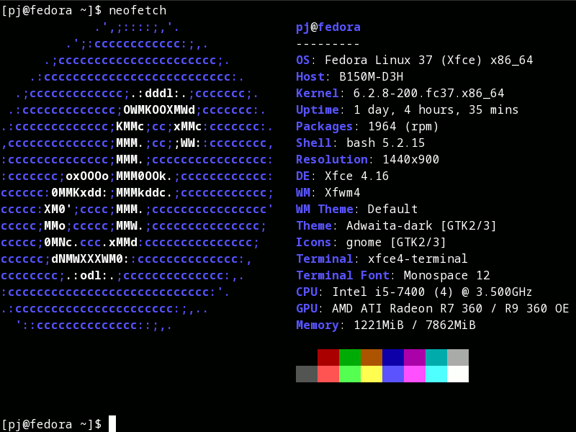The height and width of the screenshot is (432, 576).
Task: Choose the white color swatch
Action: [458, 374]
